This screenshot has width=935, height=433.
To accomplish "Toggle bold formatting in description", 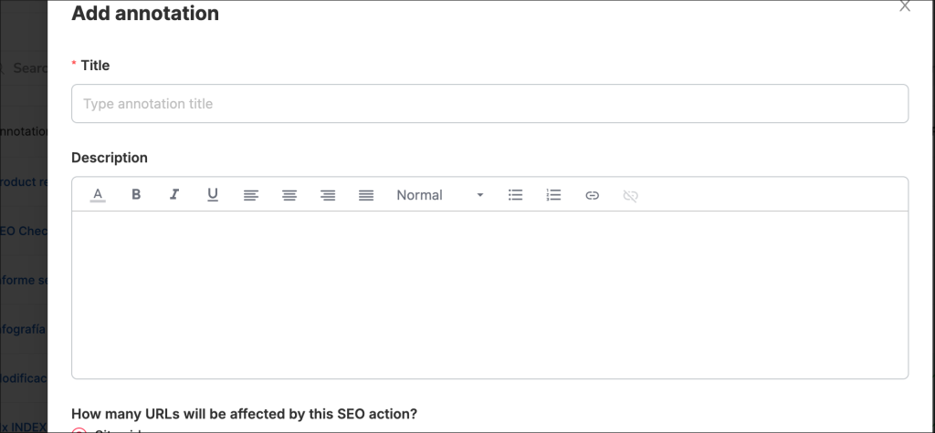I will tap(136, 195).
